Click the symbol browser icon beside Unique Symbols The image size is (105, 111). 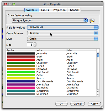[x=92, y=21]
